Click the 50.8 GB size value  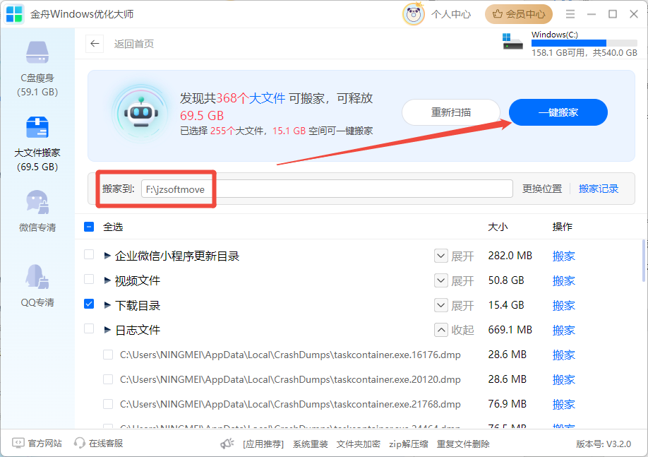click(506, 280)
